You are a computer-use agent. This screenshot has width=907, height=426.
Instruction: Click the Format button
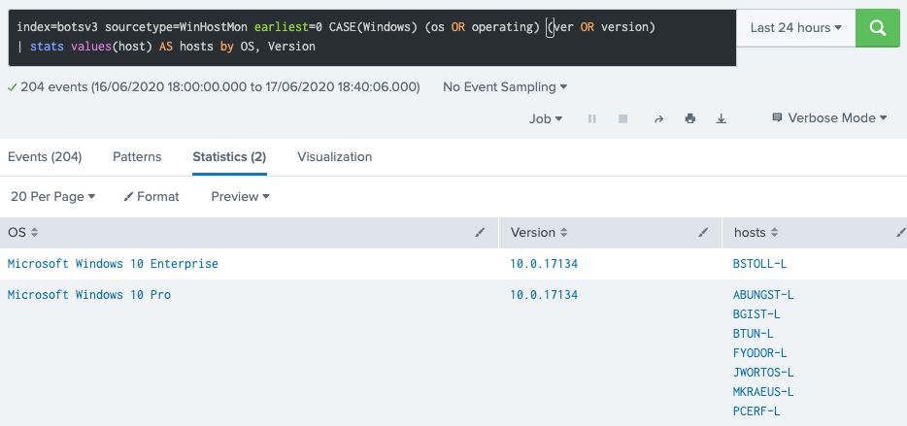coord(151,196)
